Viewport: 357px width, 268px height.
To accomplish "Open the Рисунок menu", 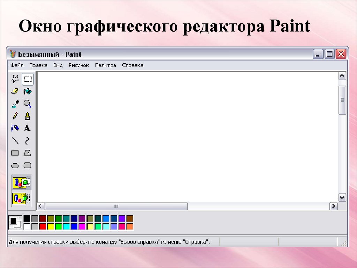I will 79,65.
